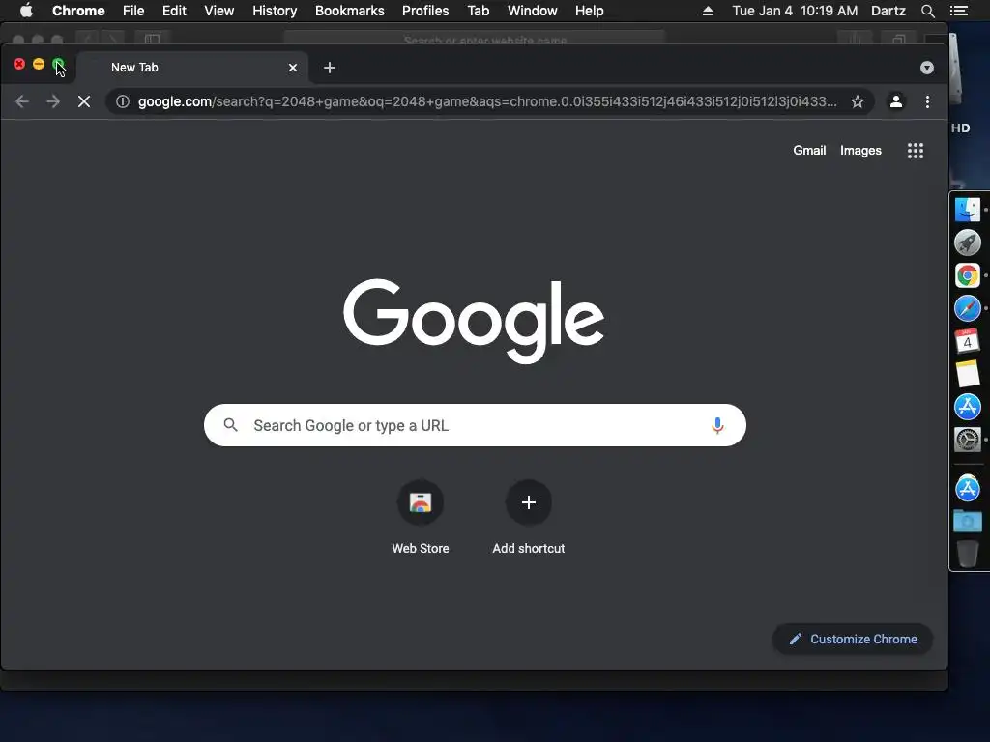Open the Images link

coord(860,150)
